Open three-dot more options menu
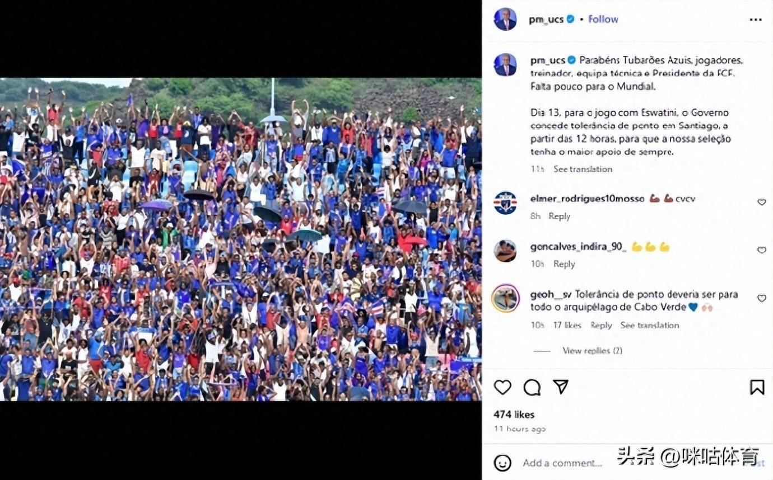 (756, 20)
